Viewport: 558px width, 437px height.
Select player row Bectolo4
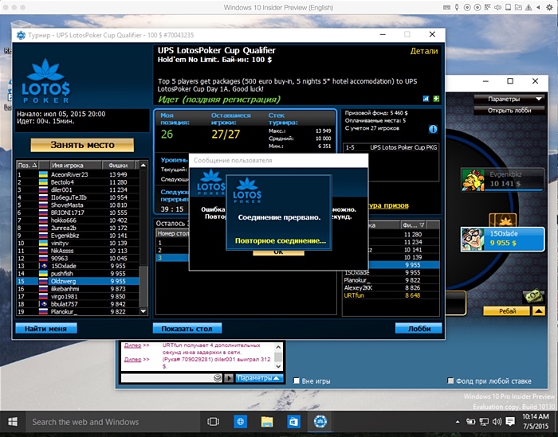(x=77, y=182)
